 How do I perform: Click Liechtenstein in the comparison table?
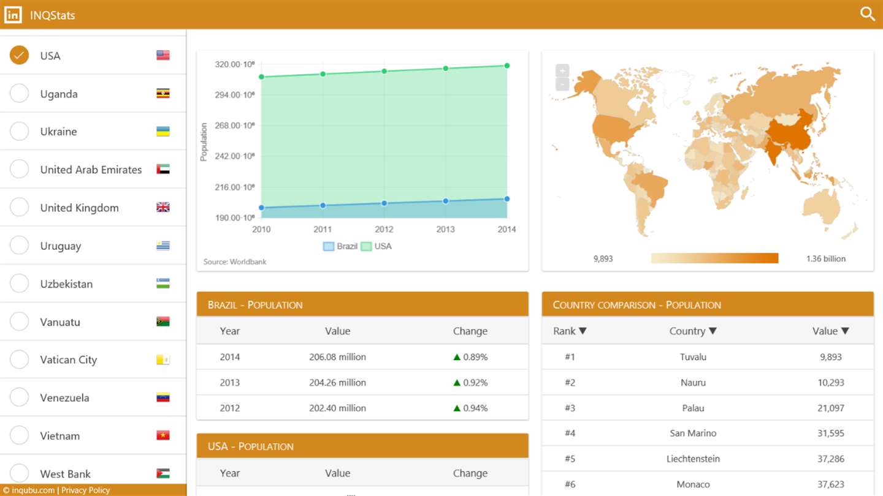point(694,459)
